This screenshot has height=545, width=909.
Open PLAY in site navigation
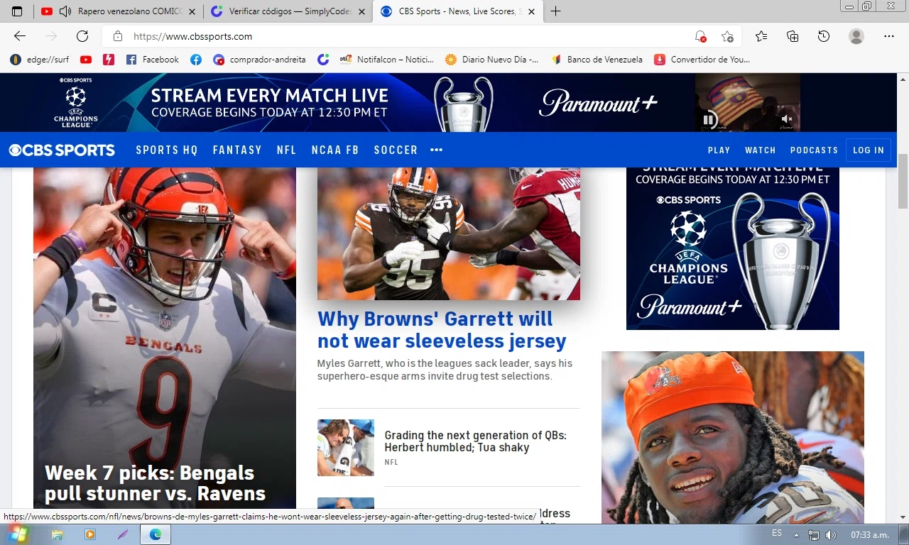(x=719, y=150)
